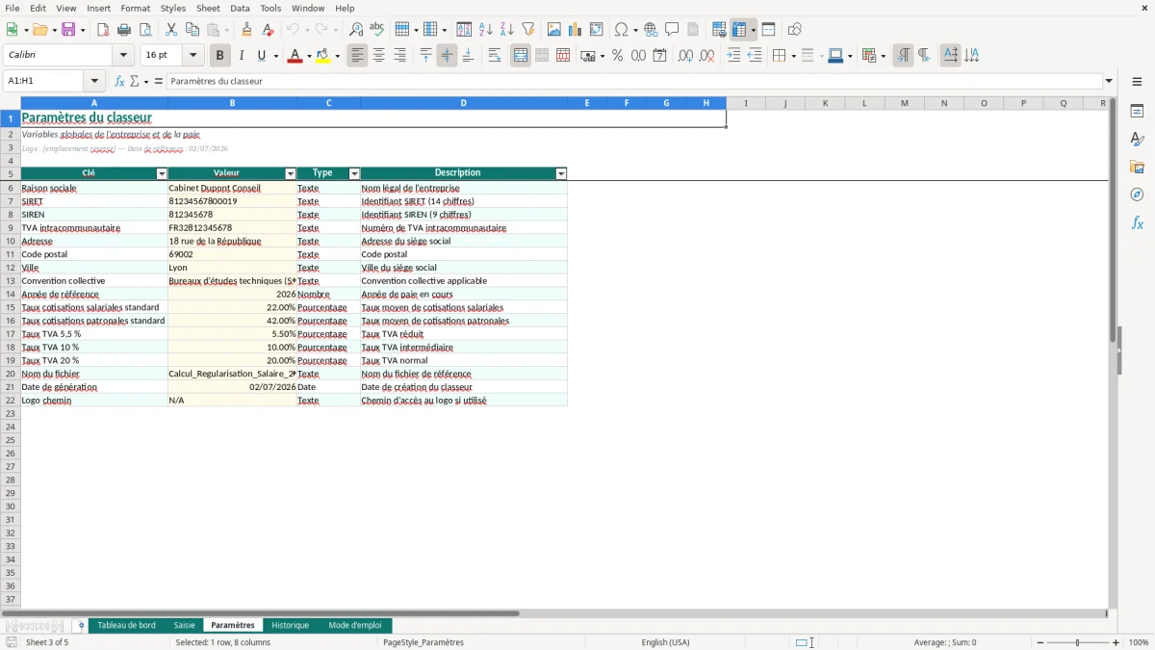The image size is (1155, 650).
Task: Export directly as PDF
Action: pos(103,30)
